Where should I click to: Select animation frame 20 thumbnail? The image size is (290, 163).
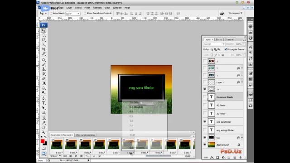point(99,144)
